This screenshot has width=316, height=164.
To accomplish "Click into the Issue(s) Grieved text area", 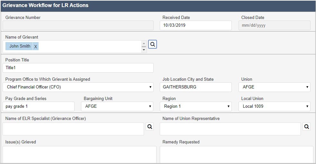I will 79,155.
